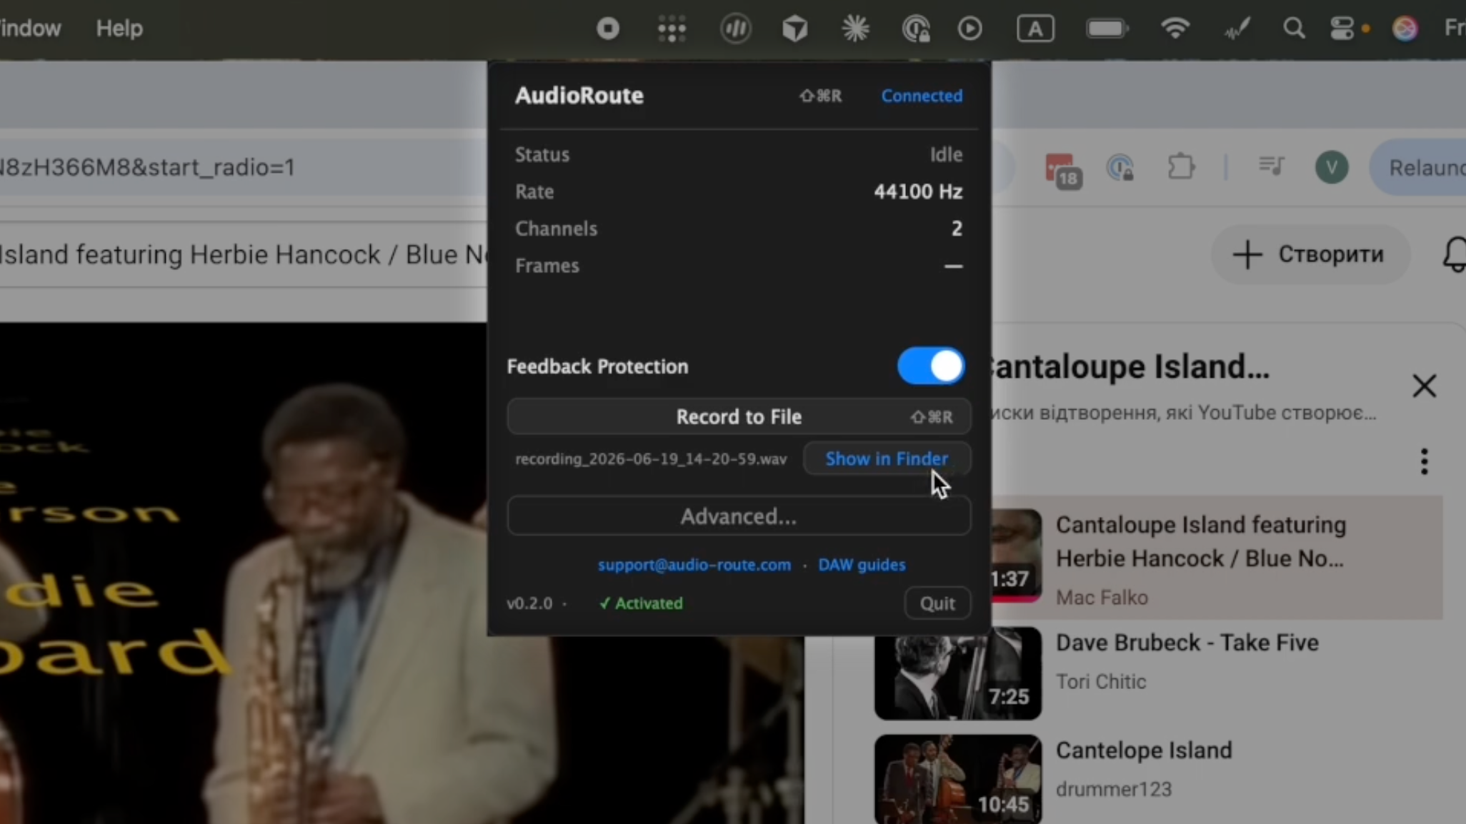Click the browser address bar URL
Screen dimensions: 1466x824
(148, 167)
